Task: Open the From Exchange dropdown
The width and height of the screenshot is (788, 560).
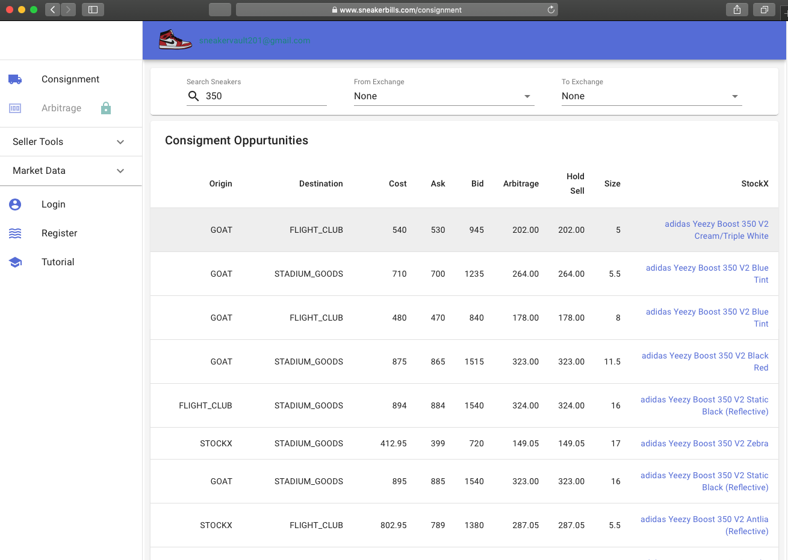Action: tap(444, 96)
